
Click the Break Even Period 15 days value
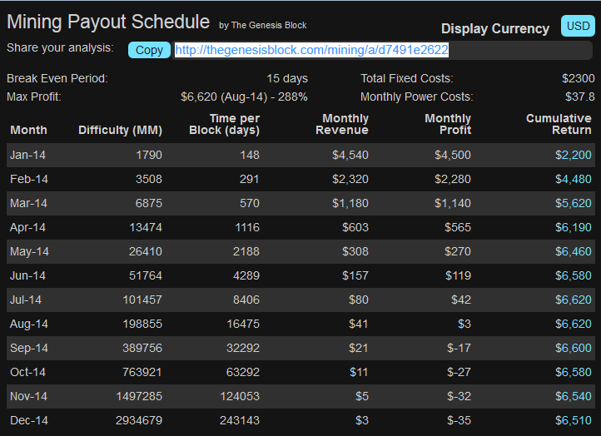coord(287,78)
